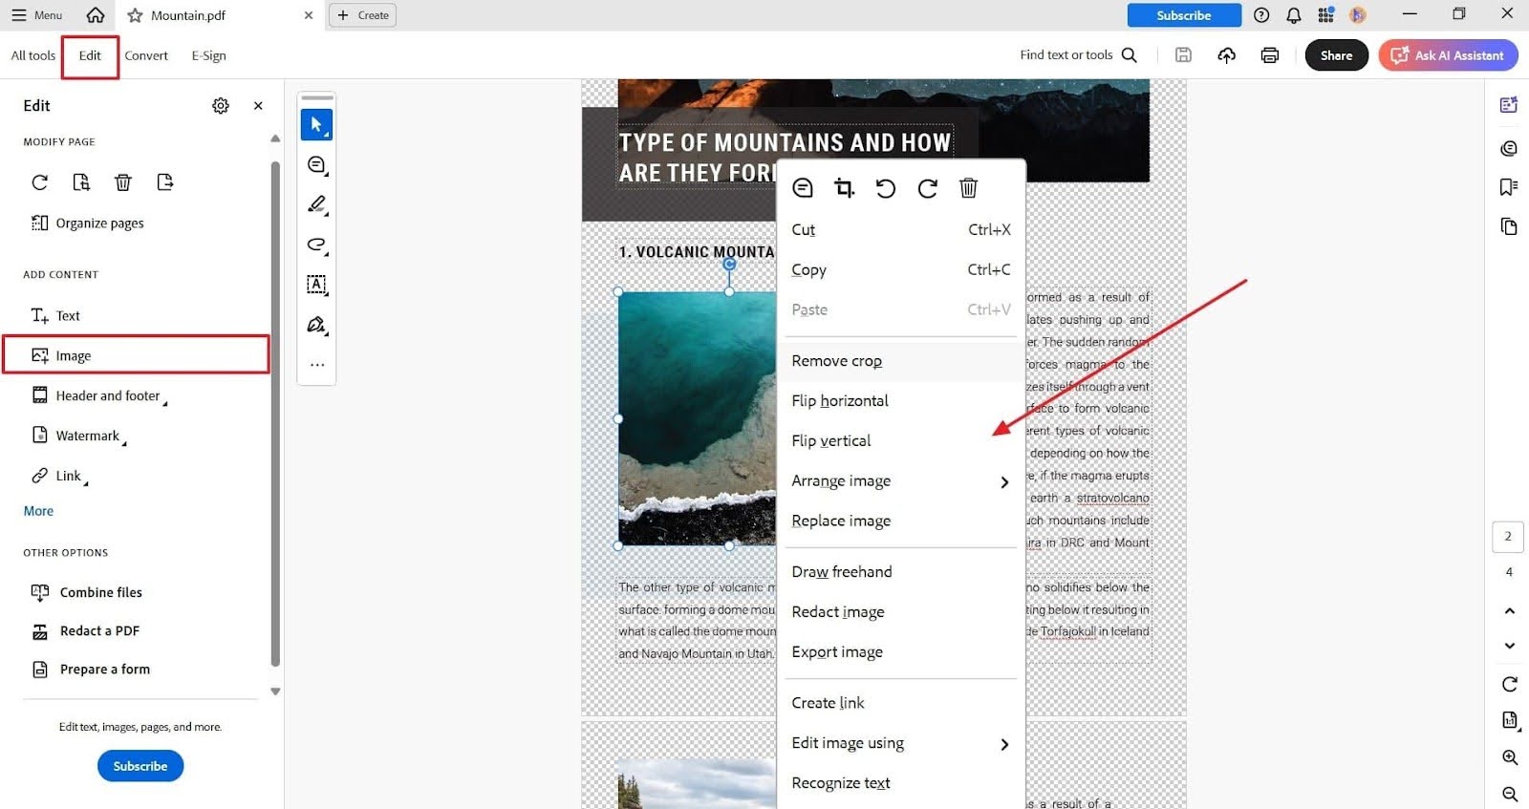Image resolution: width=1529 pixels, height=809 pixels.
Task: Open Organize pages
Action: point(88,224)
